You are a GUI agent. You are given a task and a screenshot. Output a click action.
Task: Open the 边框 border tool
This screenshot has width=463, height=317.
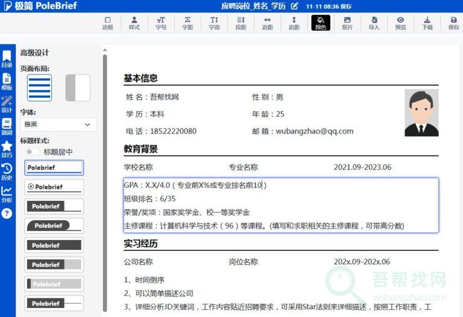tap(107, 23)
